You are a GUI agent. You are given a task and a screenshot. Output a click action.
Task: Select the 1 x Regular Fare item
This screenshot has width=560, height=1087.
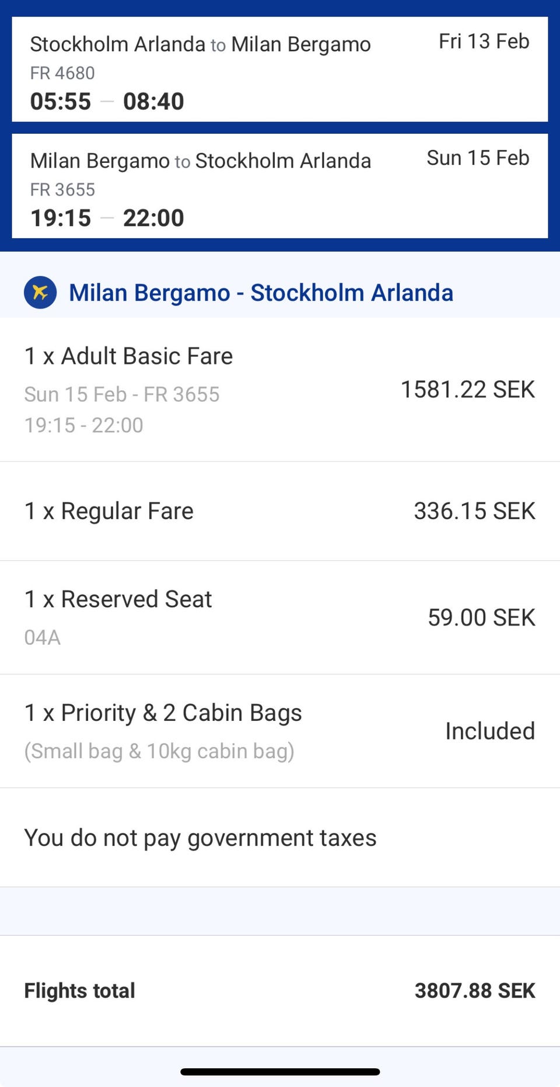coord(109,511)
